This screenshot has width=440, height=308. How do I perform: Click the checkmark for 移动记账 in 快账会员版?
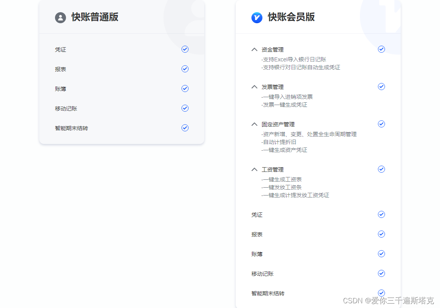381,273
